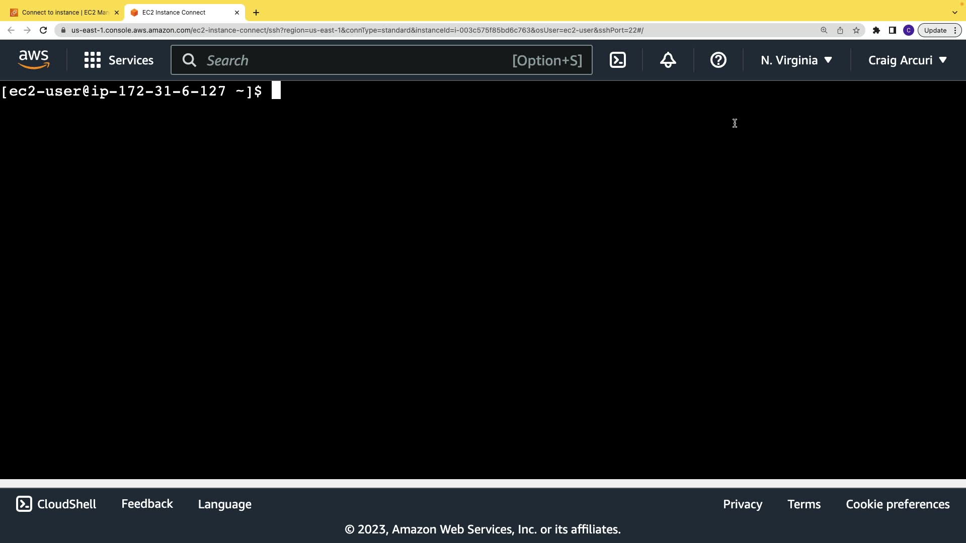
Task: Open the notifications bell
Action: (x=668, y=60)
